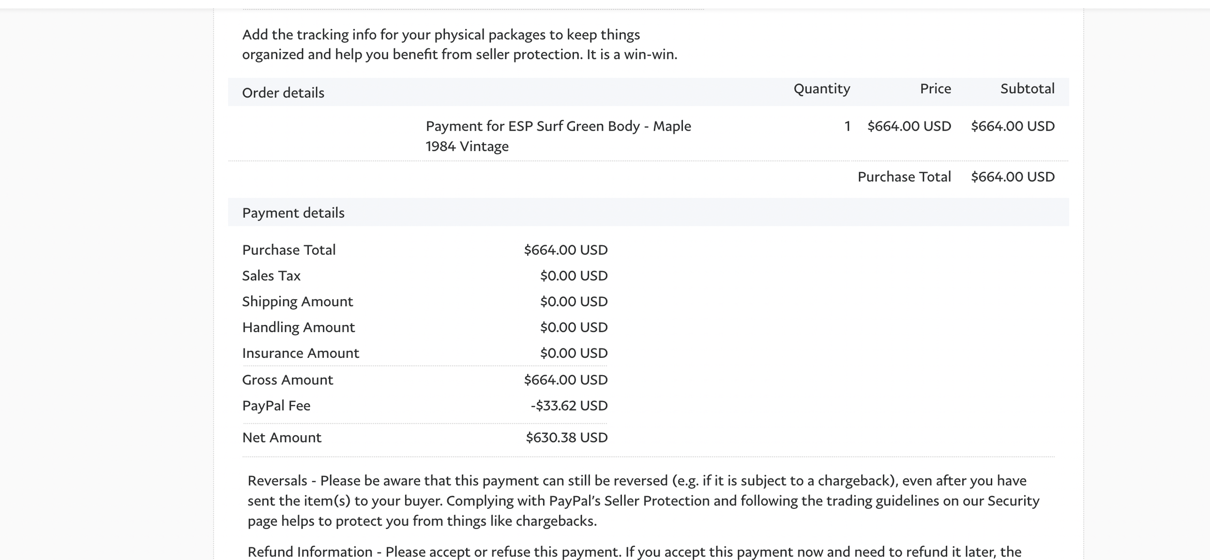
Task: Click the -$33.62 USD fee amount
Action: tap(569, 405)
